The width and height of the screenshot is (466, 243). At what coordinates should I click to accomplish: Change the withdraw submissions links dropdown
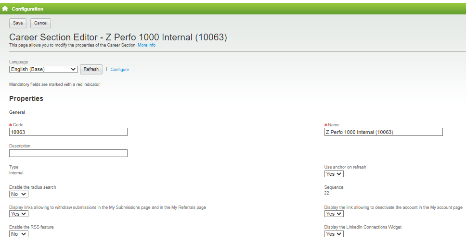(x=19, y=214)
